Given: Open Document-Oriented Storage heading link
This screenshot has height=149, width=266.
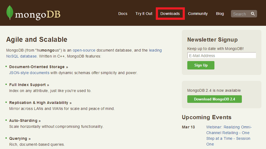Looking at the screenshot, I should [x=39, y=67].
